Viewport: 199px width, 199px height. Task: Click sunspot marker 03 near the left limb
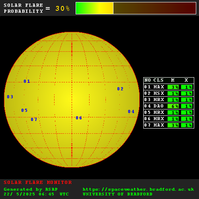click(10, 97)
